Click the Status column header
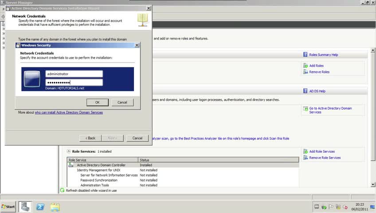The height and width of the screenshot is (213, 376). [x=219, y=160]
